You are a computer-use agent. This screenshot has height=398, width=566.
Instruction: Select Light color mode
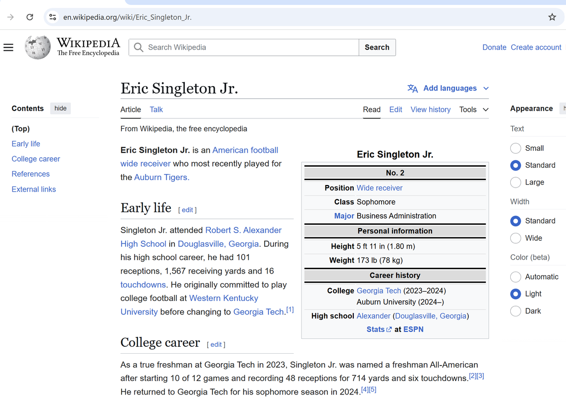(516, 294)
